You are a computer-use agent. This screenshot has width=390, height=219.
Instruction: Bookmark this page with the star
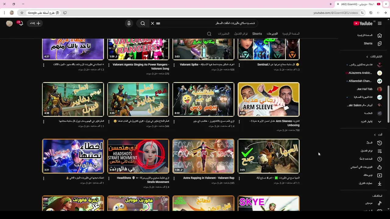click(x=22, y=13)
